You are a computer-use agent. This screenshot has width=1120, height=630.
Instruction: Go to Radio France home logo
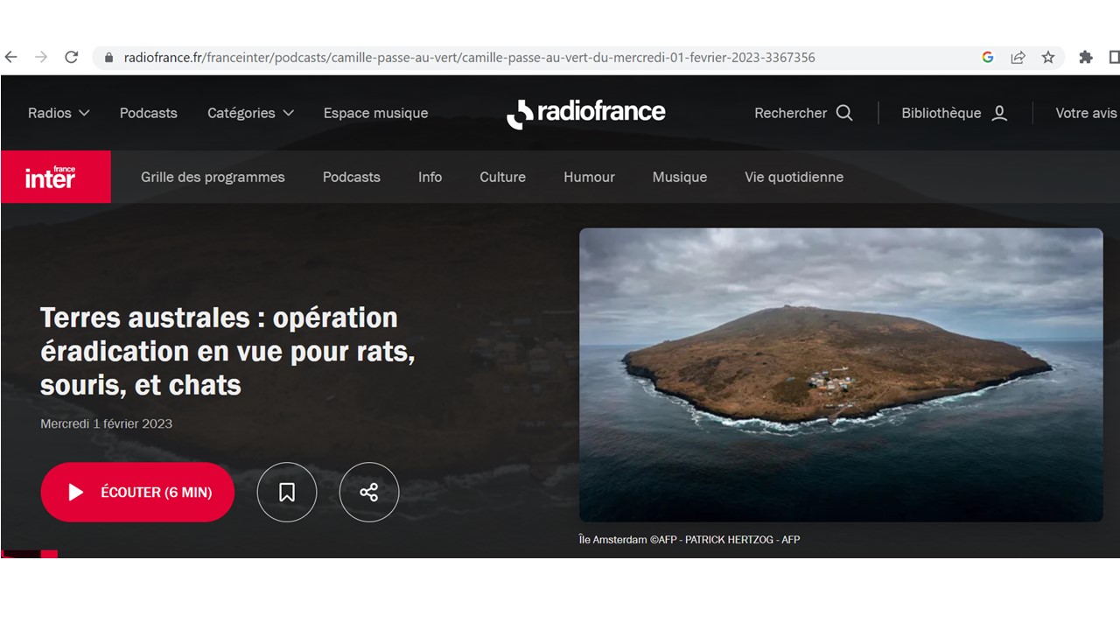pyautogui.click(x=585, y=113)
